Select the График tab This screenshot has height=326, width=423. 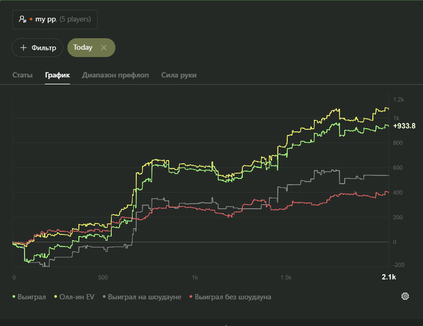pos(57,76)
